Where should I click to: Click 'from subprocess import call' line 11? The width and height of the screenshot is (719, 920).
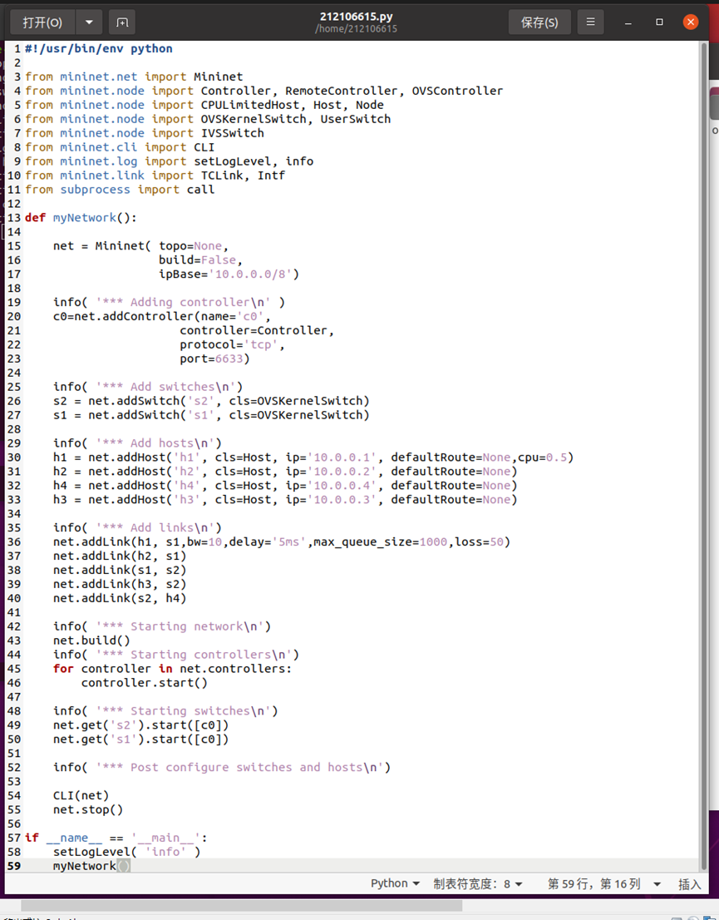(120, 190)
